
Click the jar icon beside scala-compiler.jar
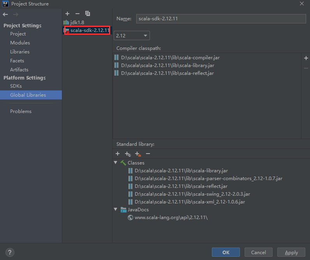click(x=117, y=58)
